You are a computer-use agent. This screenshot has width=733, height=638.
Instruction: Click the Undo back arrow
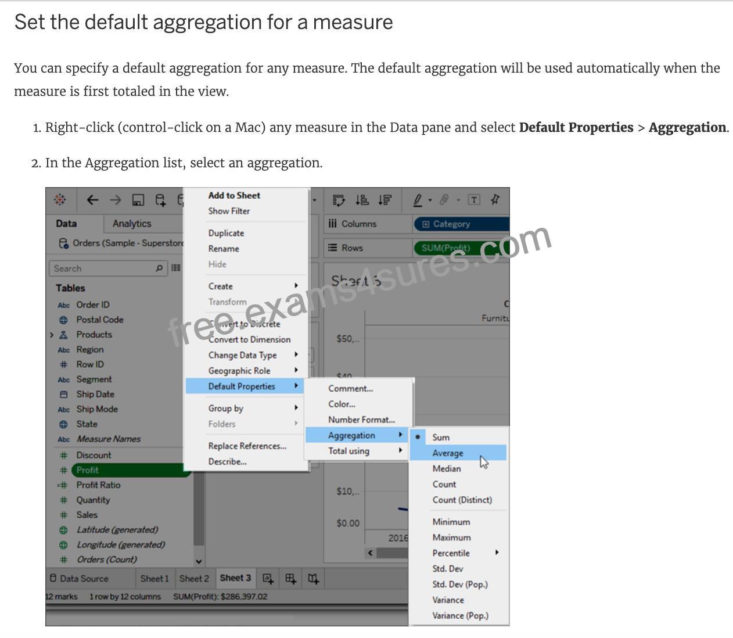pyautogui.click(x=92, y=200)
